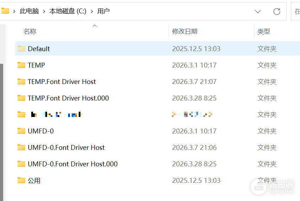Select the UMFD-0.Font Driver Host.000 folder icon

tap(21, 164)
